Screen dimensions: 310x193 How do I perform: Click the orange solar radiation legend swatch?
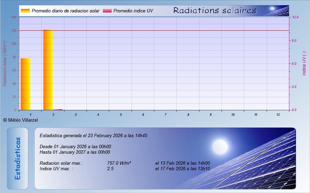point(25,11)
